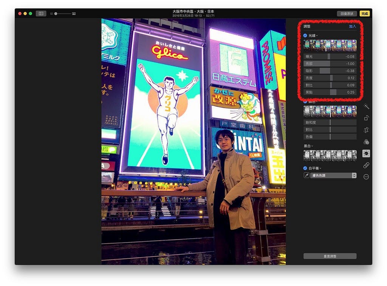Toggle the sidebar view button in the toolbar
387x286 pixels.
point(41,14)
